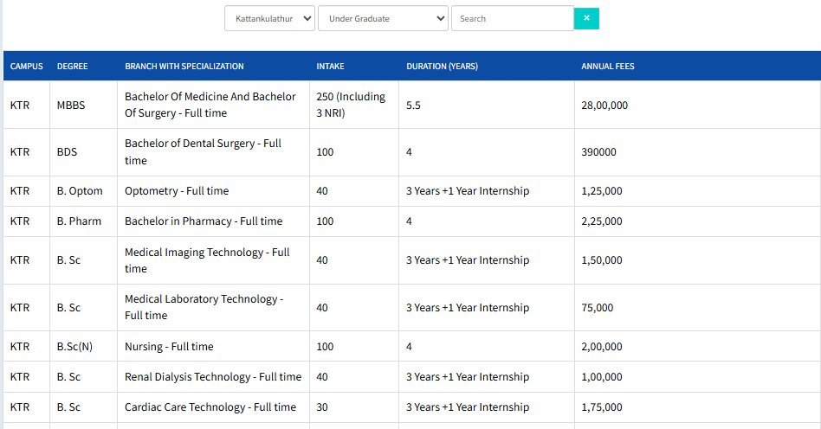Select the DURATION (YEARS) column header
This screenshot has width=821, height=429.
pos(442,67)
